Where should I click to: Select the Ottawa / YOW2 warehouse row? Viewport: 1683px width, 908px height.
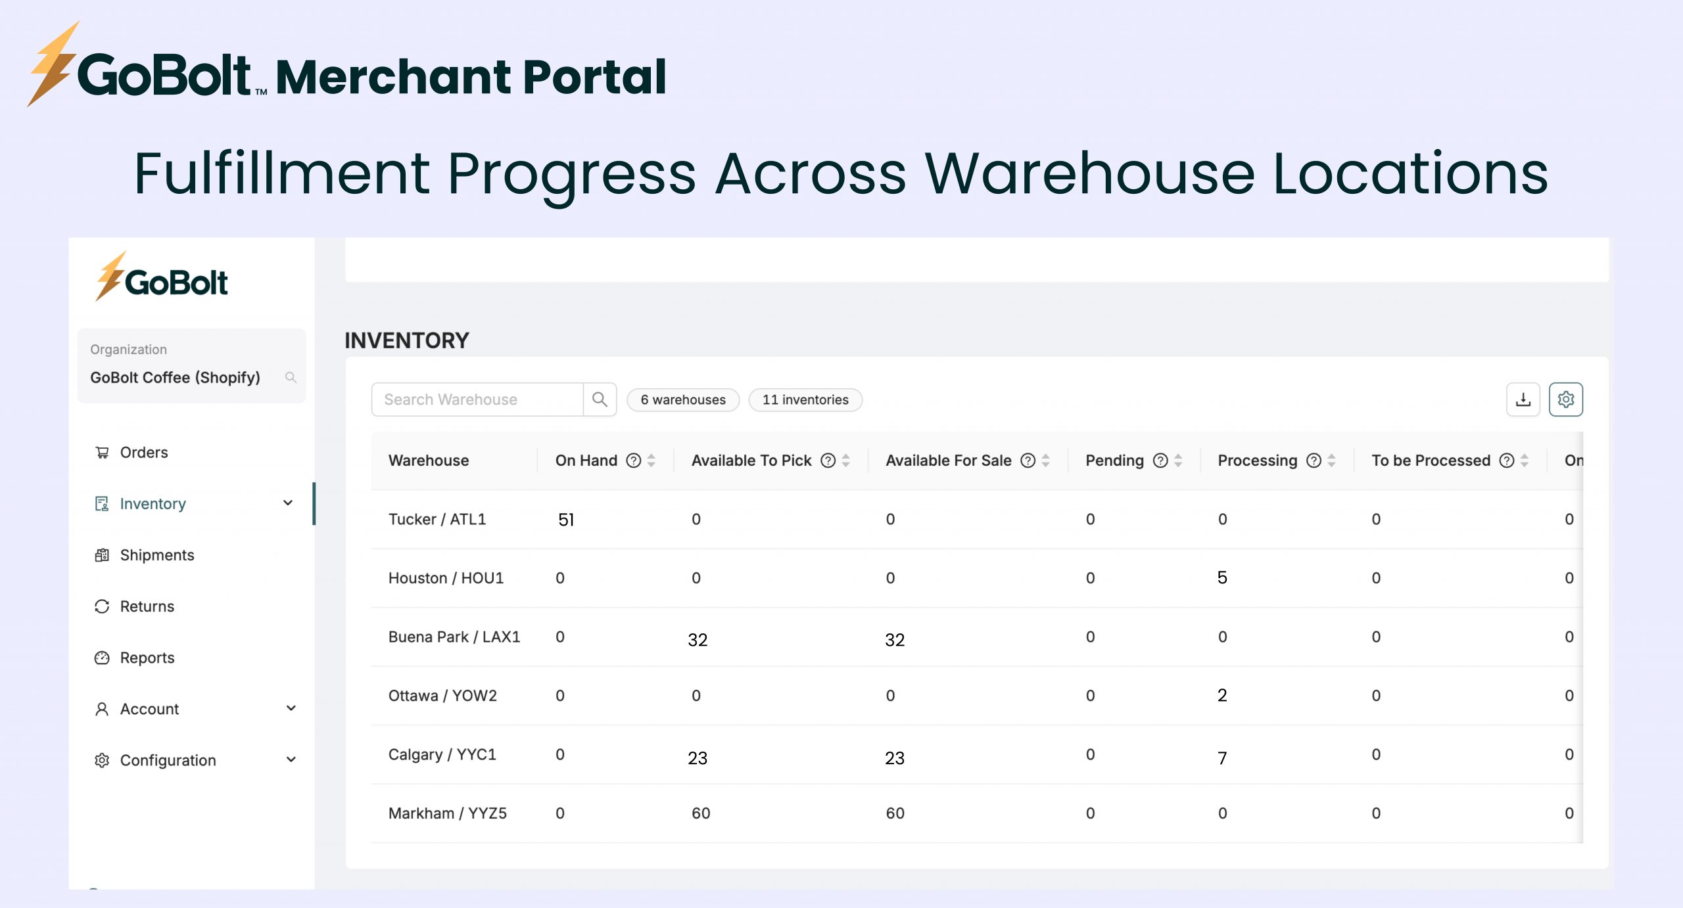click(x=976, y=695)
